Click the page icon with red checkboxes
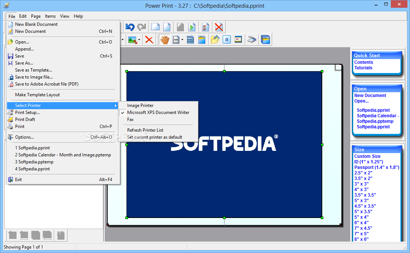Screen dimensions: 410x253 [x=205, y=27]
